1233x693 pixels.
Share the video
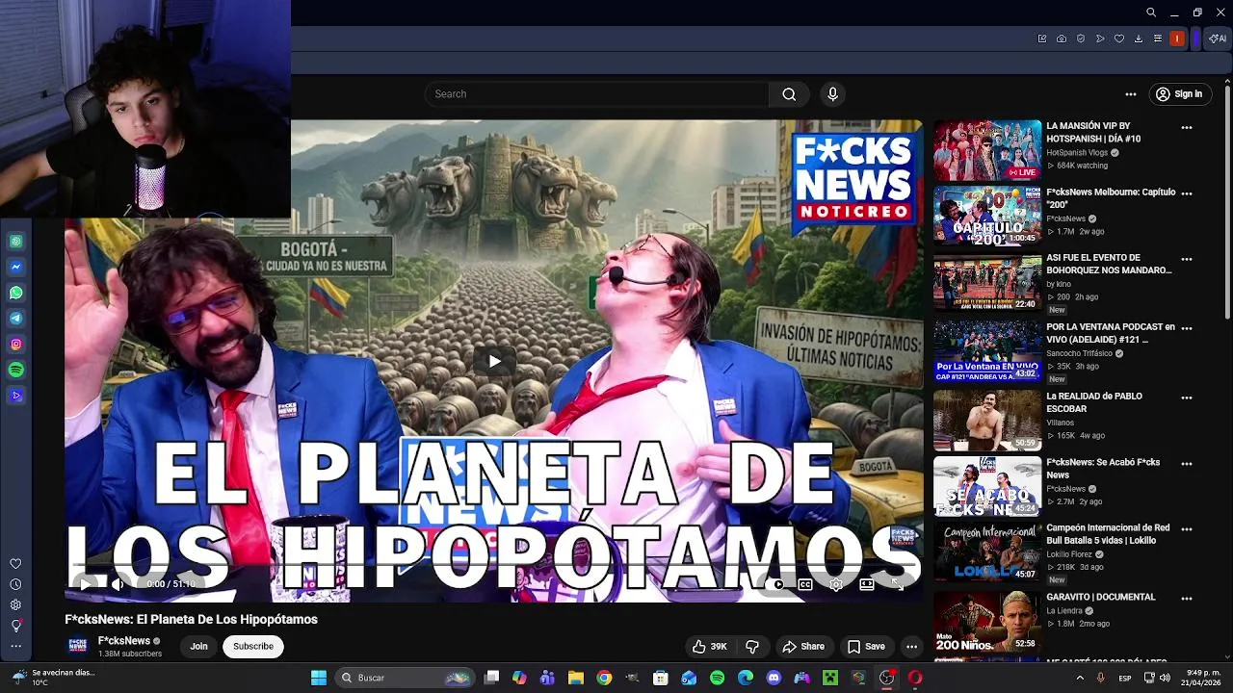[803, 647]
